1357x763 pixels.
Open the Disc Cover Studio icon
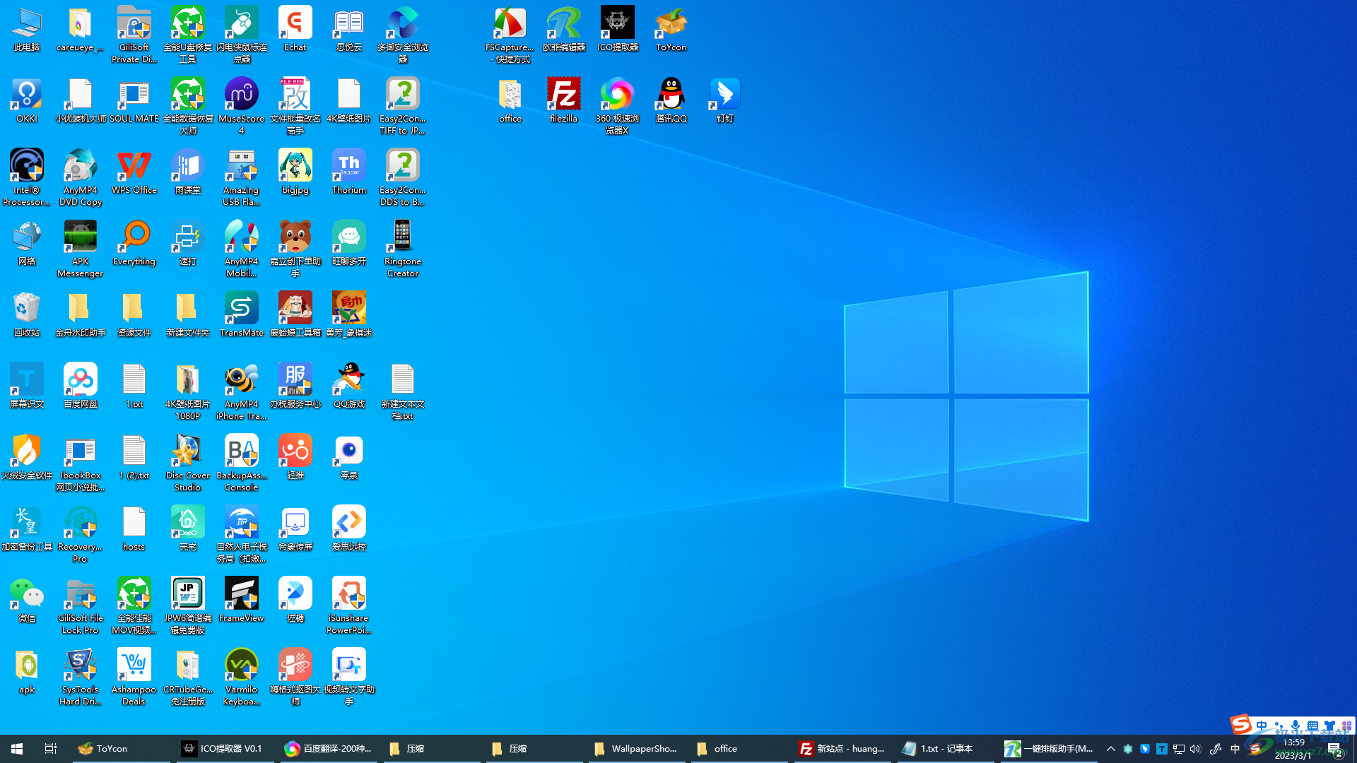point(187,462)
